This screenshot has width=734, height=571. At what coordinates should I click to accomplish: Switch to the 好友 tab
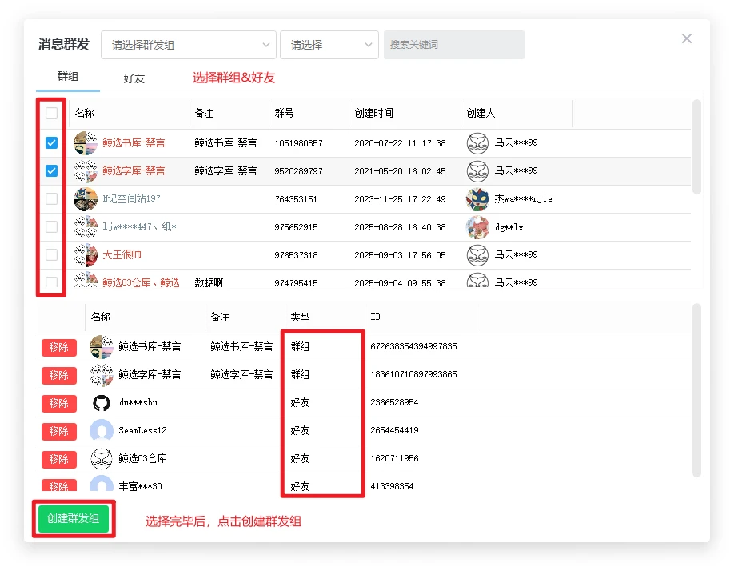coord(134,78)
